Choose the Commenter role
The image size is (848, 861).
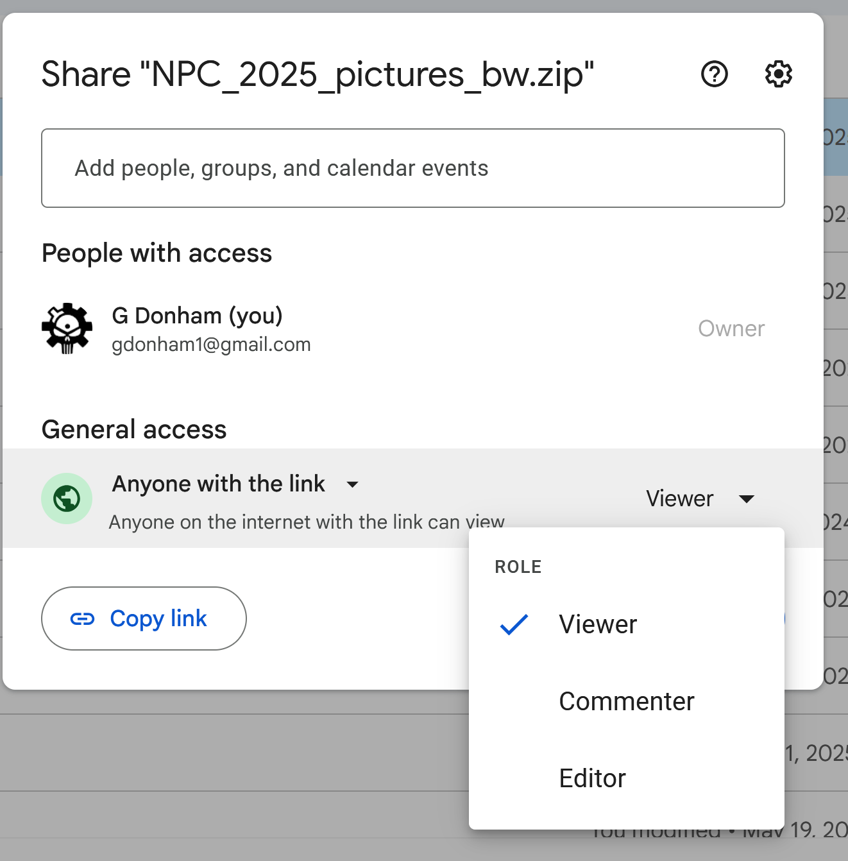626,701
